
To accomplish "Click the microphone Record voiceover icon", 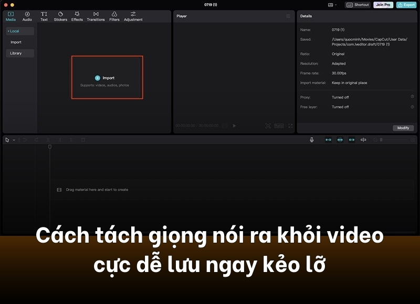I will click(x=311, y=139).
